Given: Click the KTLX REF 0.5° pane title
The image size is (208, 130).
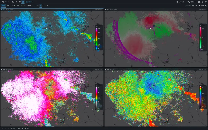Looking at the screenshot, I should tap(7, 10).
